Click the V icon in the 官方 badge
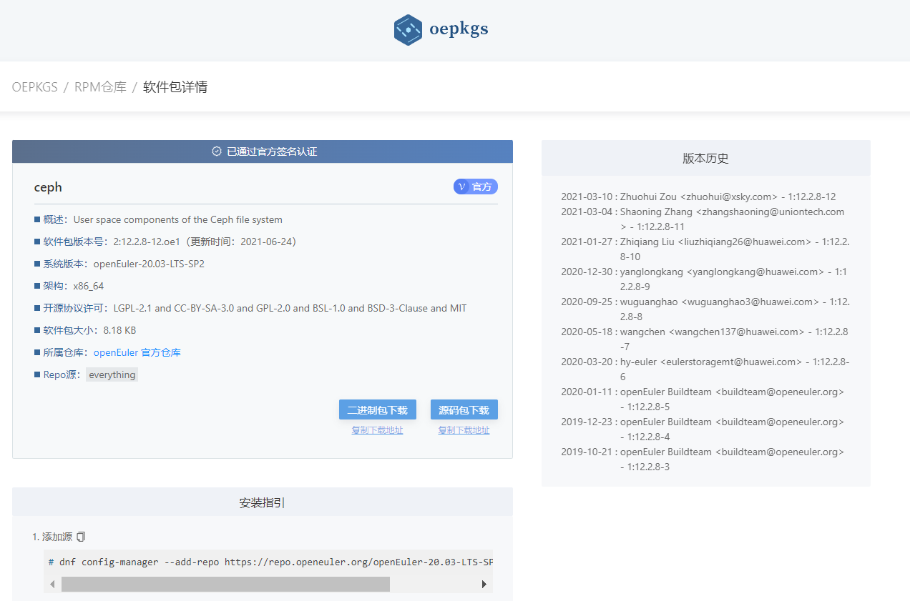This screenshot has height=601, width=910. (x=461, y=187)
